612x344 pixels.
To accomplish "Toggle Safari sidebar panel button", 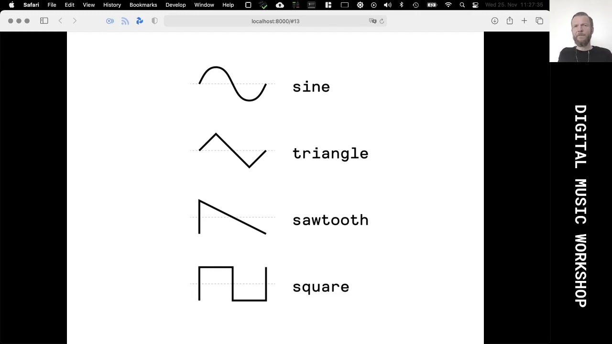I will (x=44, y=21).
